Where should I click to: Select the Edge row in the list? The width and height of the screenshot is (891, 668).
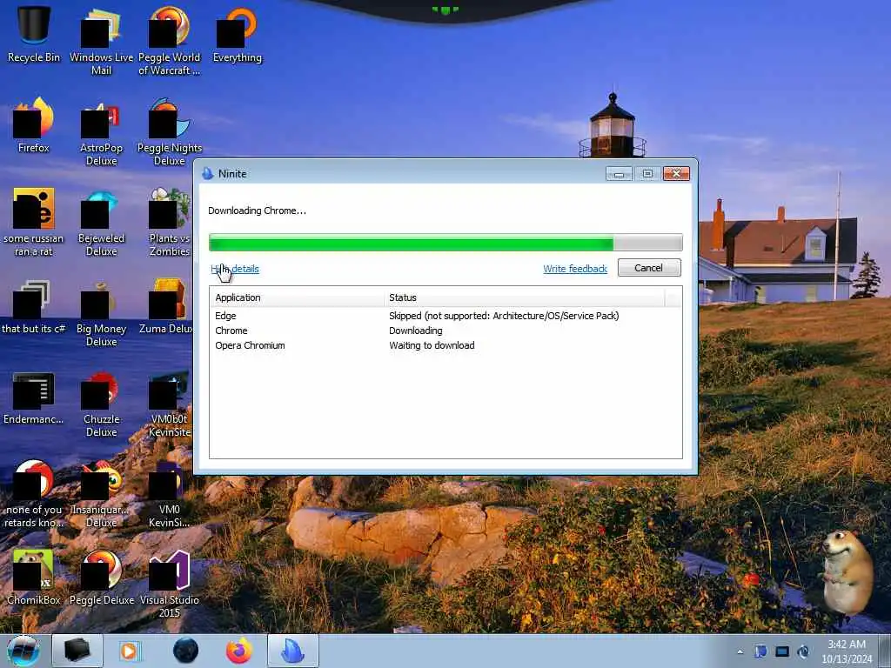445,316
